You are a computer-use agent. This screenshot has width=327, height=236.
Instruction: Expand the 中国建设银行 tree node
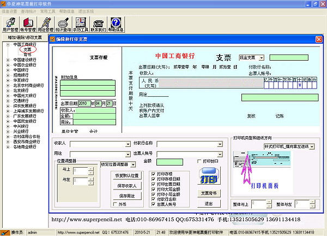click(x=8, y=60)
